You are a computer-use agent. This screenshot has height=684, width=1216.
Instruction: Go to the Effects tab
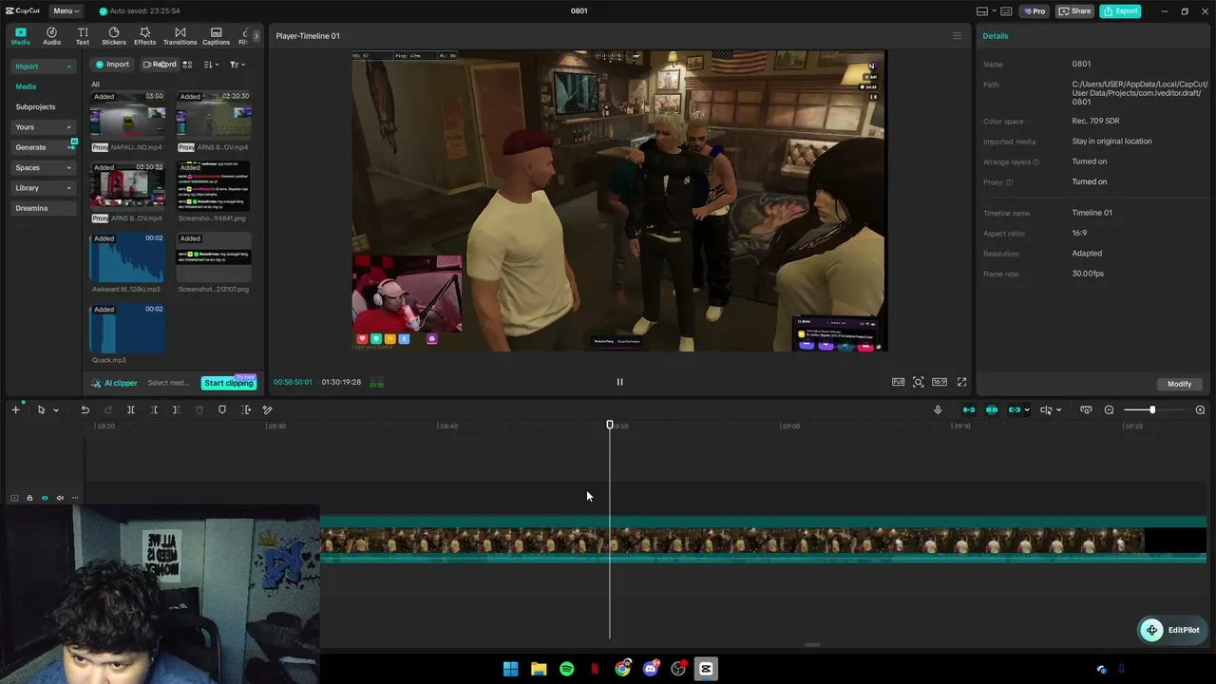145,36
